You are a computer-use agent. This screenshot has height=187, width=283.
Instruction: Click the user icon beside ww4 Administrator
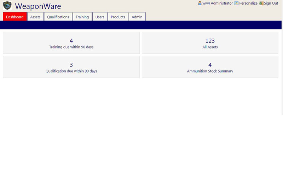point(200,3)
